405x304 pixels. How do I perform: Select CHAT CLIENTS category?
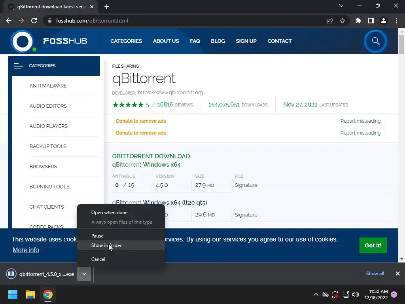point(47,207)
